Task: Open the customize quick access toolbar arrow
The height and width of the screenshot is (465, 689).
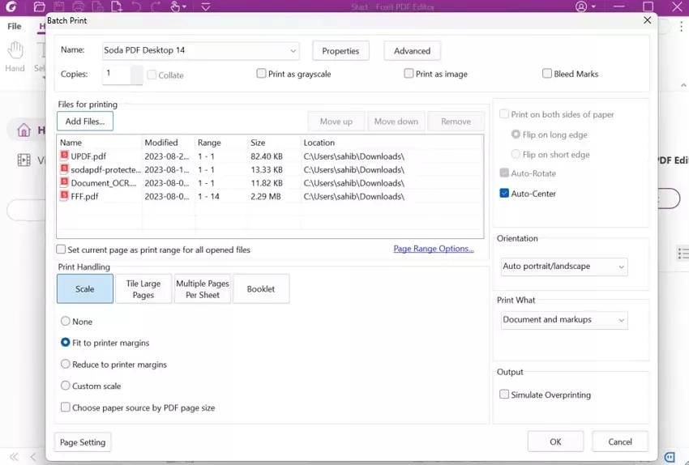Action: 206,6
